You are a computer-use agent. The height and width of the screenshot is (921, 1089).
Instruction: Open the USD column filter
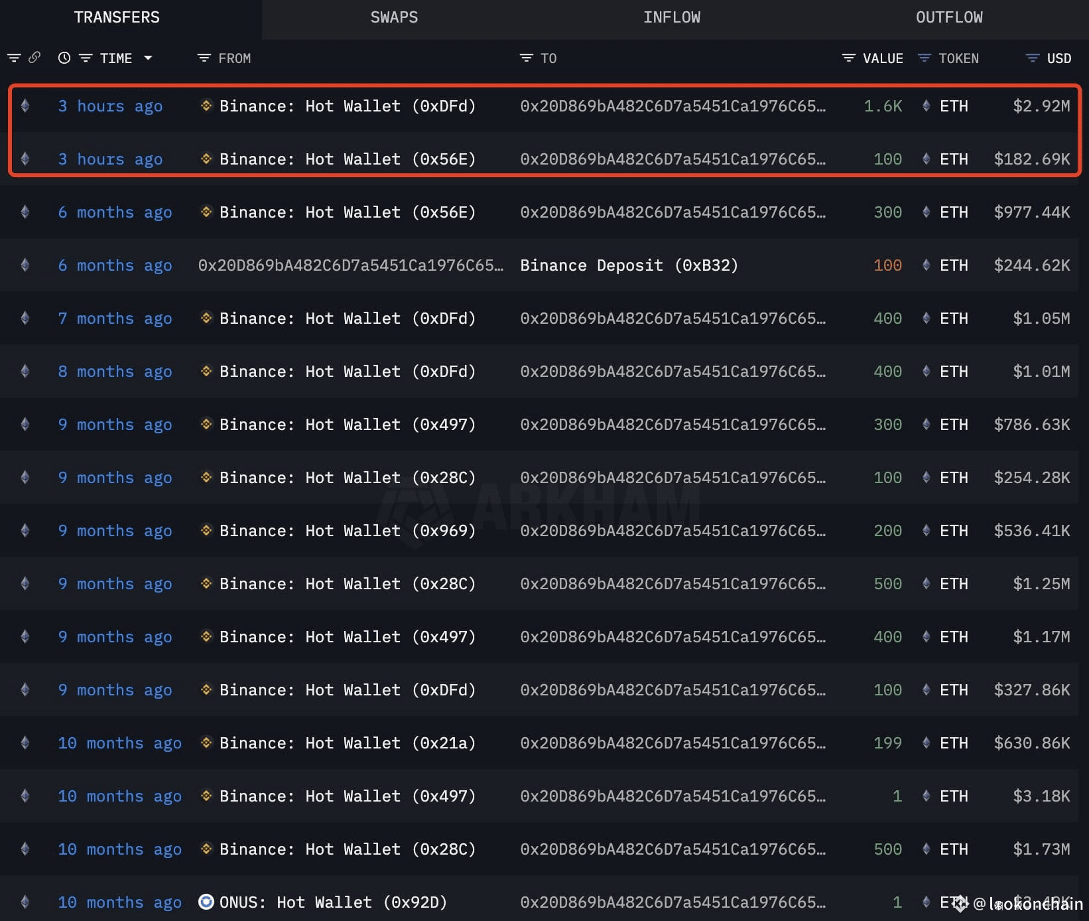pyautogui.click(x=1033, y=58)
